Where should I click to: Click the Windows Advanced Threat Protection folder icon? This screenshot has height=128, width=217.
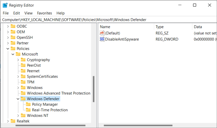[23, 93]
